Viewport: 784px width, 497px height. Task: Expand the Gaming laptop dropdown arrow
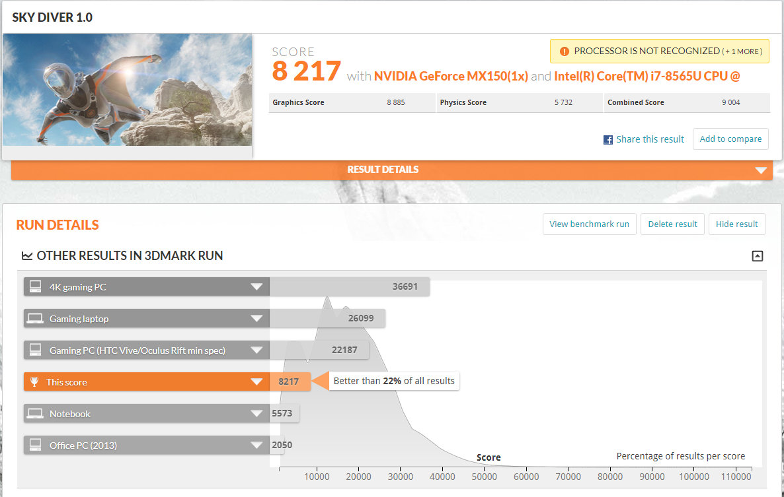coord(256,318)
